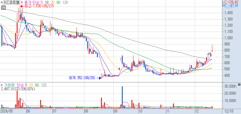241x114 pixels.
Task: Click the tall red volume bar in late May
Action: [x=17, y=100]
